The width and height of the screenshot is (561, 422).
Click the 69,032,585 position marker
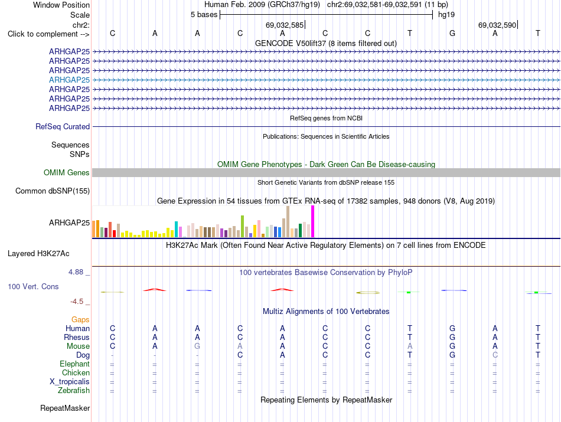coord(285,25)
